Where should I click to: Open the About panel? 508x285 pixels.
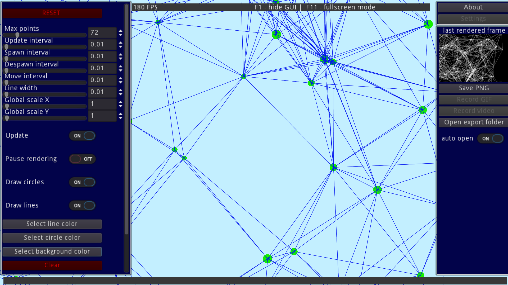473,7
